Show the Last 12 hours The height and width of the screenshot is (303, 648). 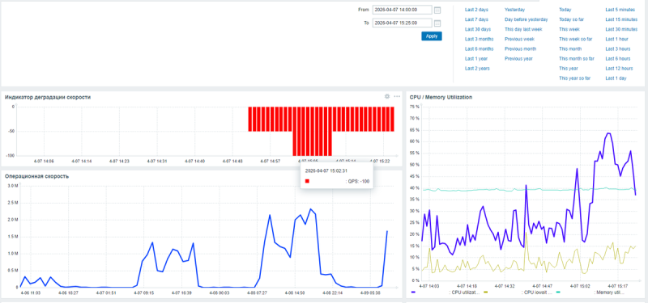[619, 69]
